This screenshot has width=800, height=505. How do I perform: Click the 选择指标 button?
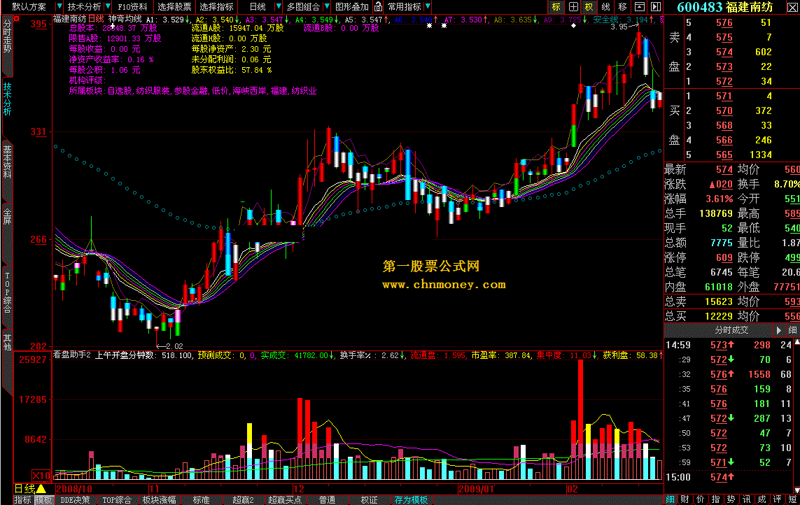(x=216, y=6)
